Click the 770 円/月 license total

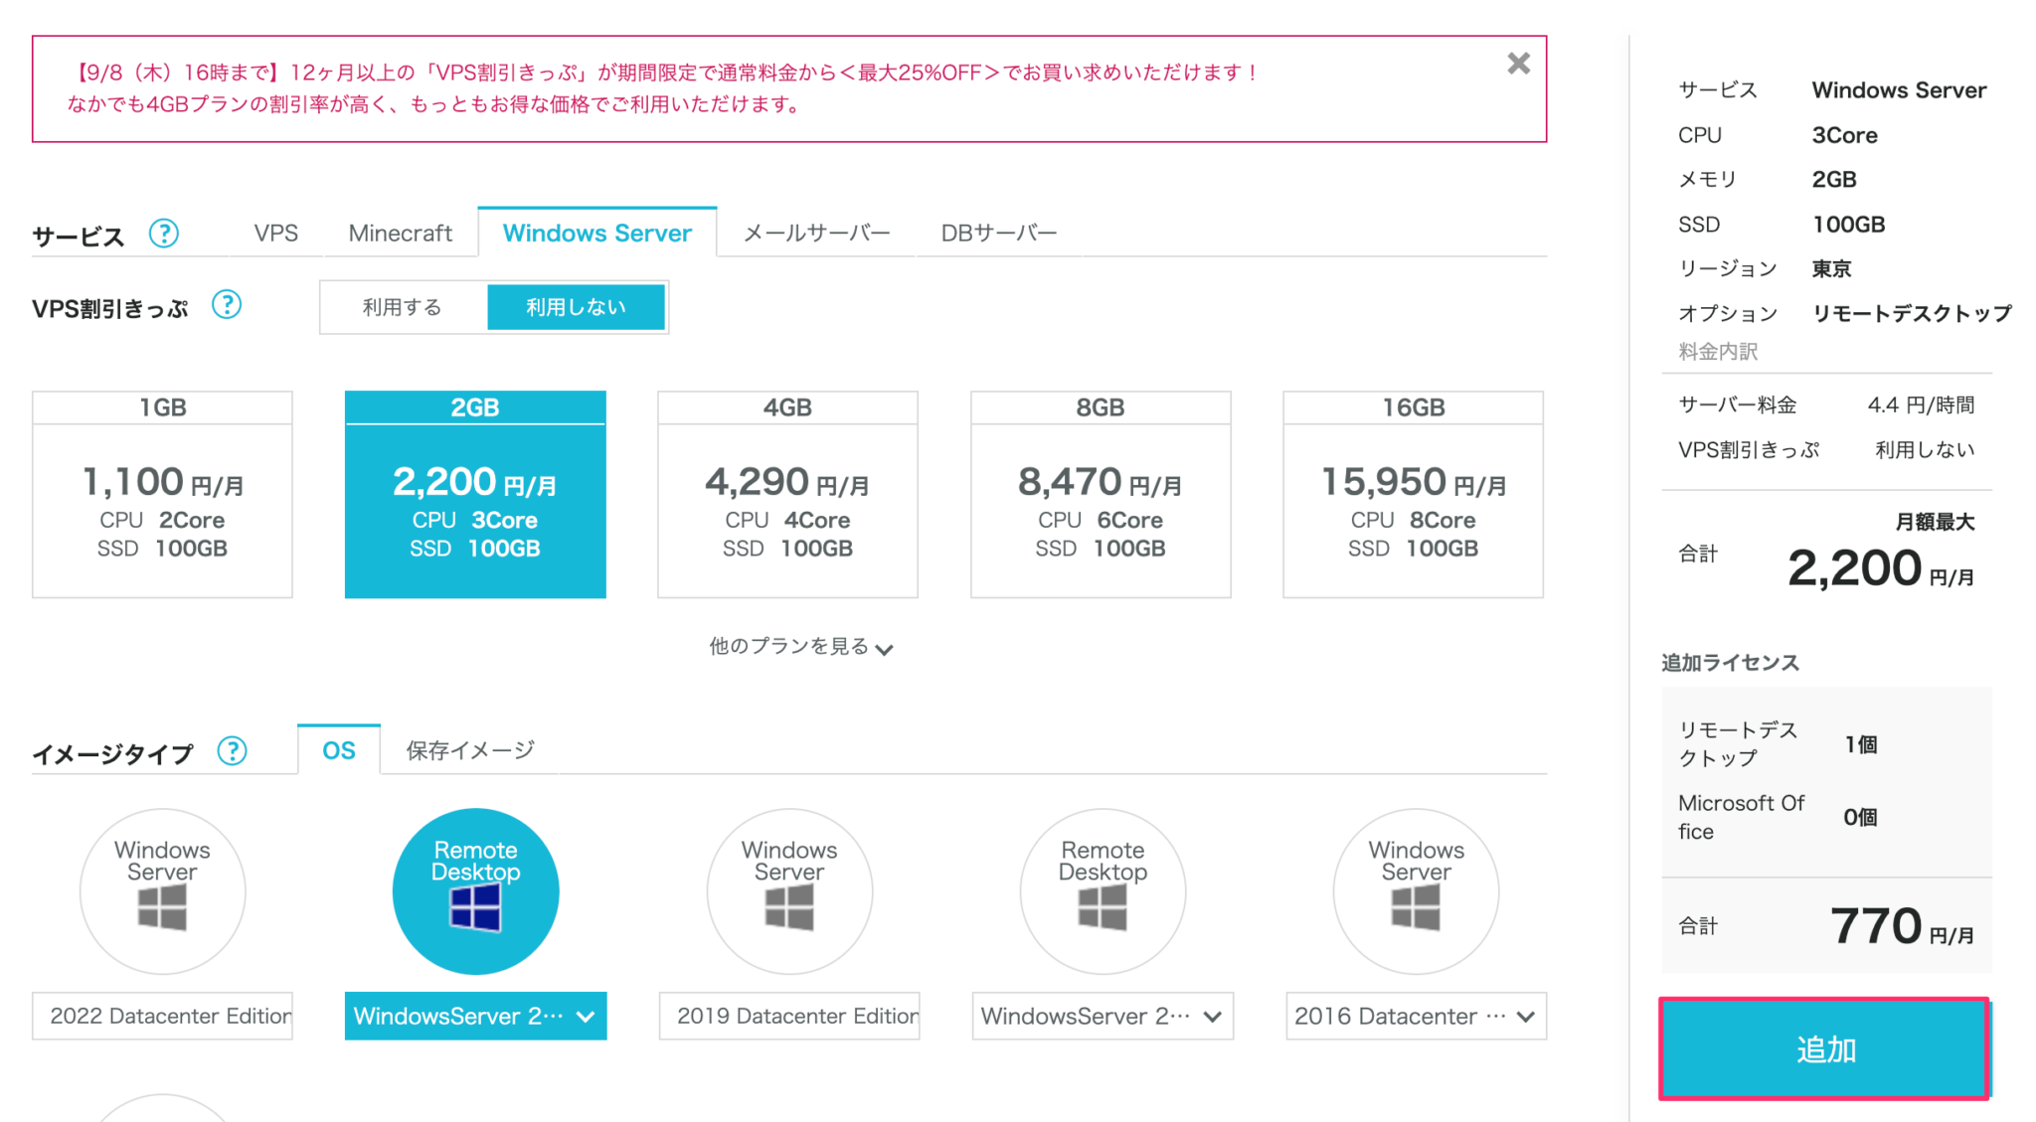[1902, 926]
